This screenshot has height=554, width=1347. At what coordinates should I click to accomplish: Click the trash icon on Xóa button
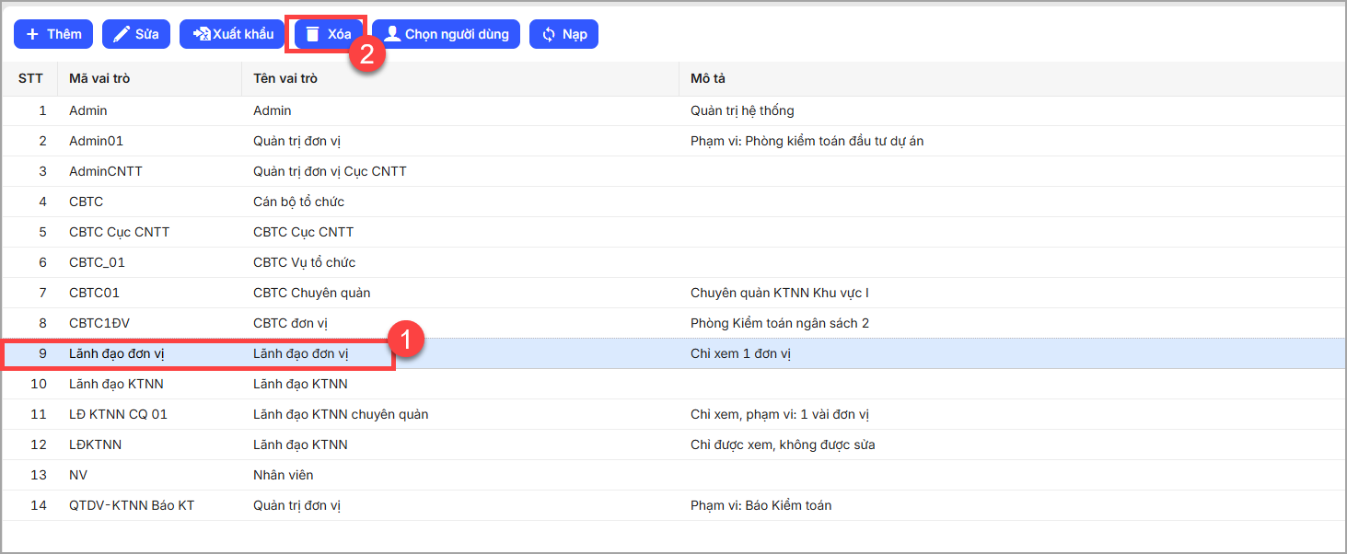point(313,34)
